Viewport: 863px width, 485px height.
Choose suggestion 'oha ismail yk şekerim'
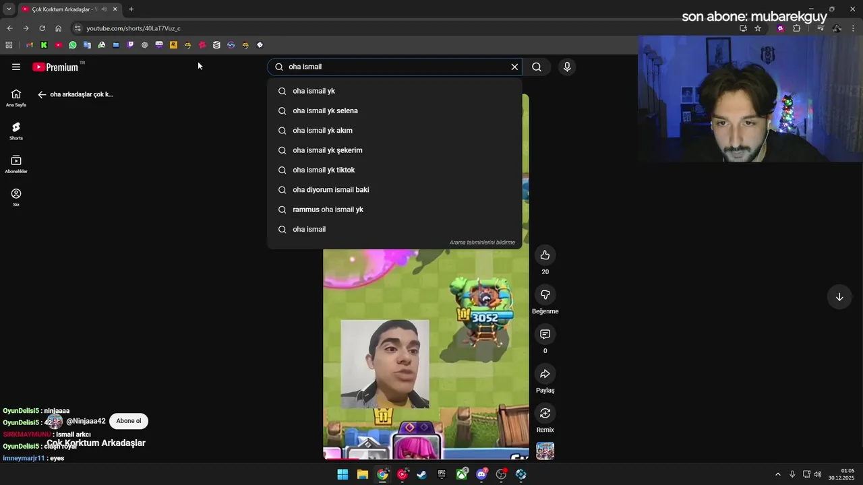pyautogui.click(x=394, y=150)
